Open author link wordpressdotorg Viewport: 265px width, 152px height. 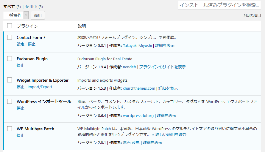coord(138,115)
